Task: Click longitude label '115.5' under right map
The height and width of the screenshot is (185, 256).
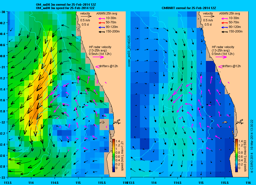Action: [x=225, y=183]
